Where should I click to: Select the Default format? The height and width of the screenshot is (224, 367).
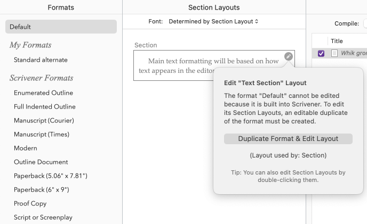coord(61,27)
